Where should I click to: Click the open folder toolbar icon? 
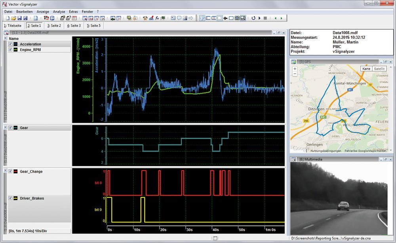tap(13, 18)
